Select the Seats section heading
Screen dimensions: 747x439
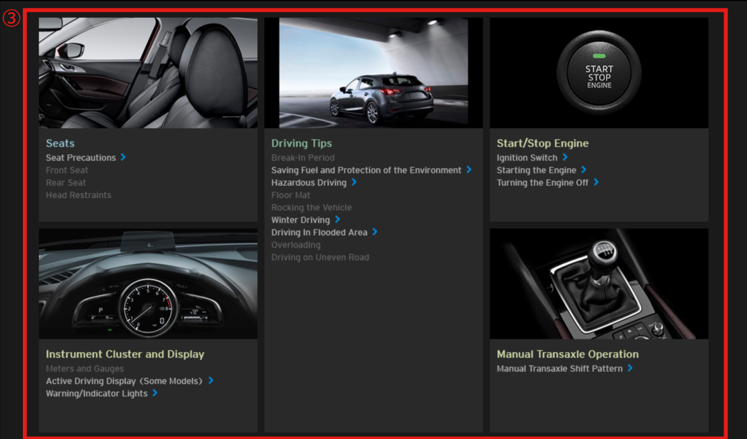click(60, 143)
